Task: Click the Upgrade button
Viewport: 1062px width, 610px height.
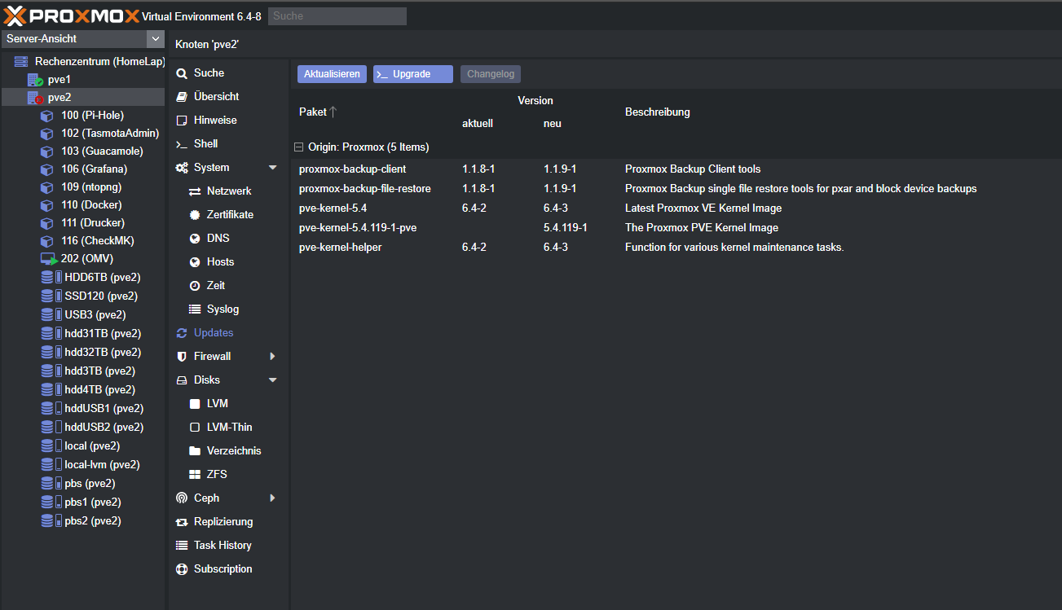Action: point(412,74)
